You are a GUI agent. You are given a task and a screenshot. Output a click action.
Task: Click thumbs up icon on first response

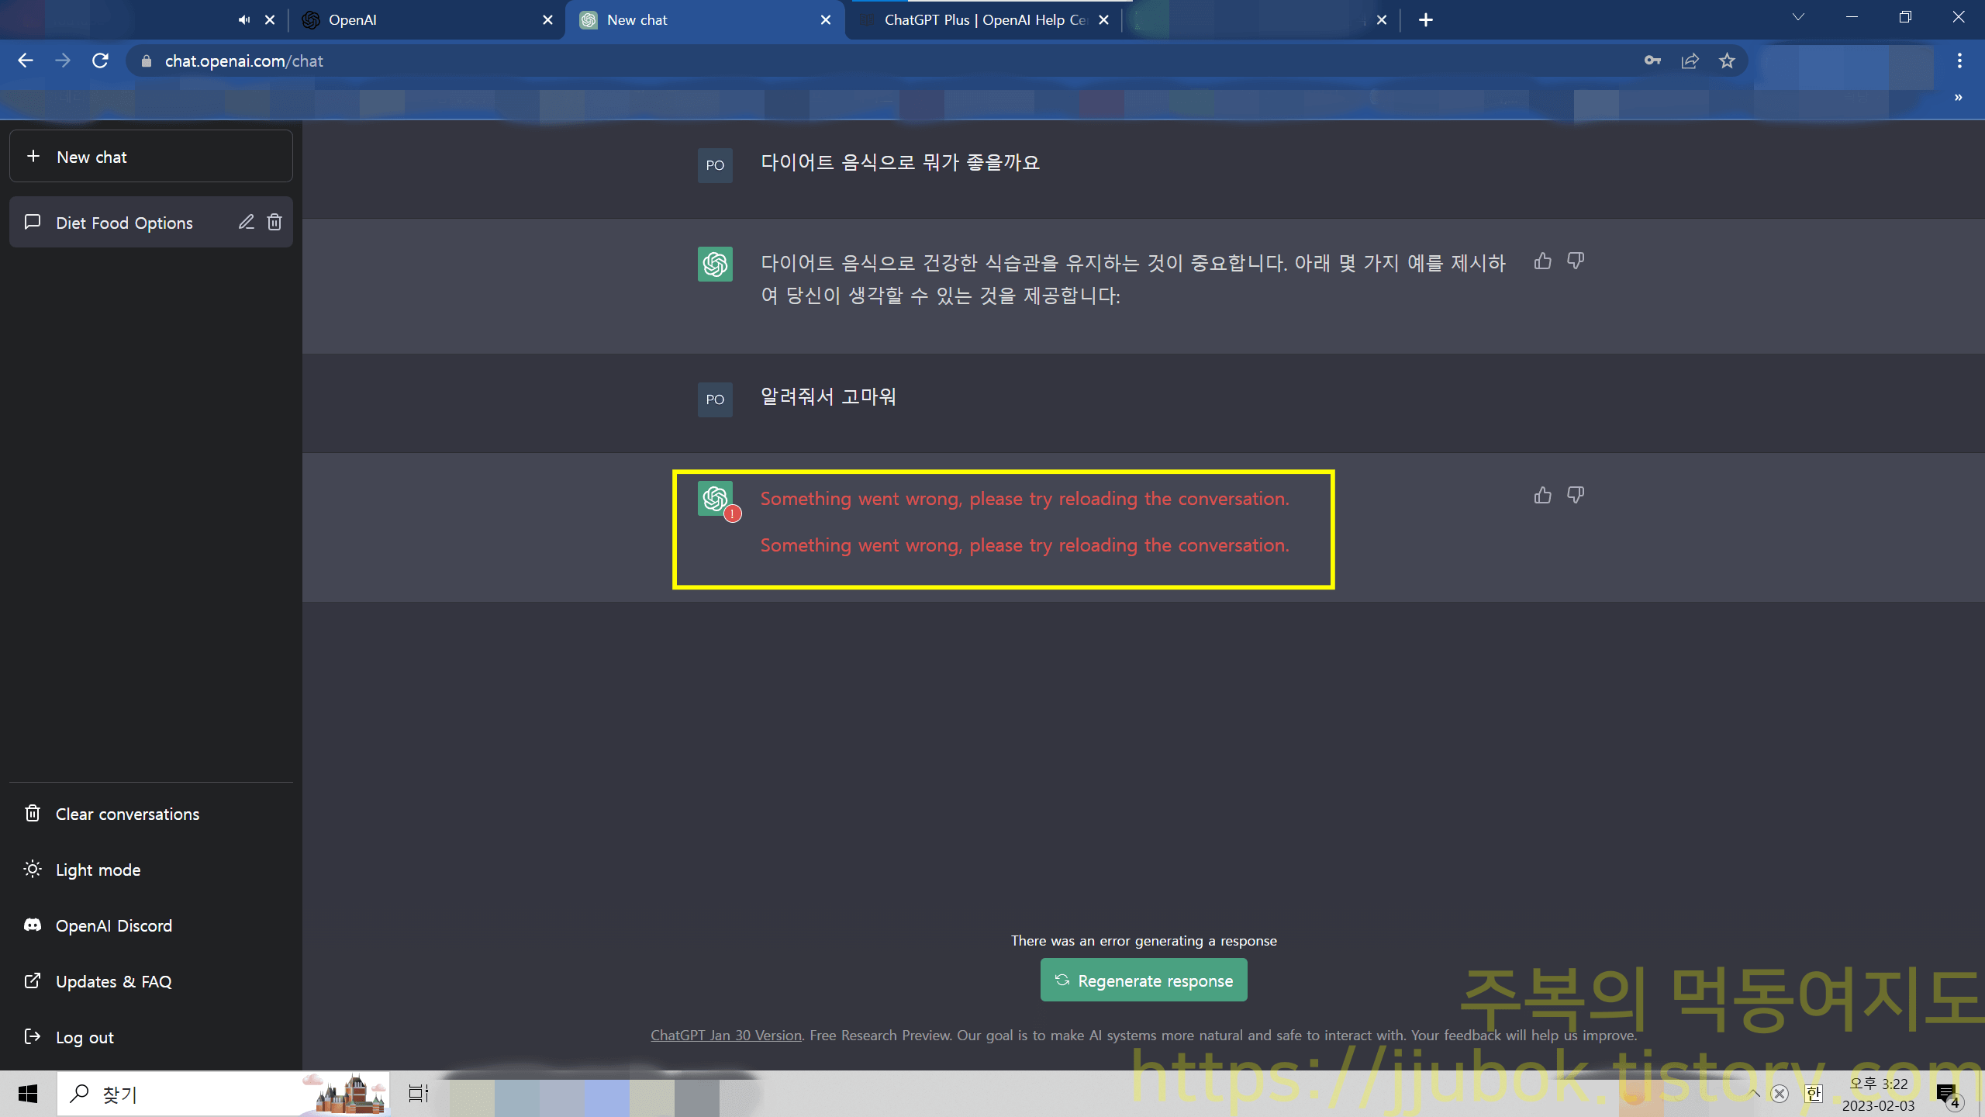1543,261
